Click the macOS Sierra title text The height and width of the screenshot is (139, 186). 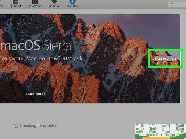tap(36, 46)
